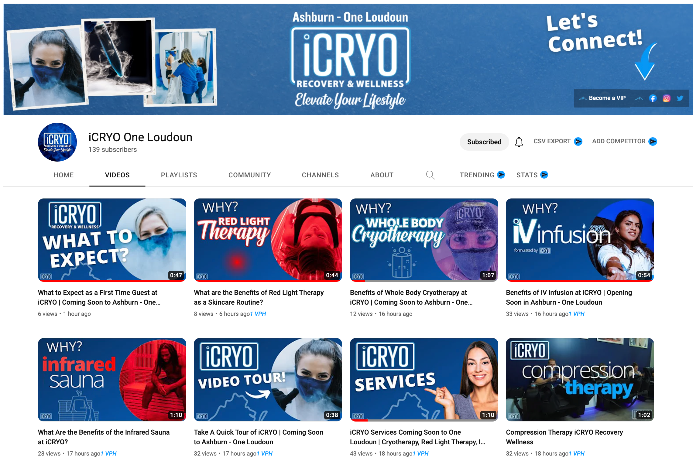Click the 1:07 duration badge
Viewport: 693px width, 468px height.
[488, 275]
